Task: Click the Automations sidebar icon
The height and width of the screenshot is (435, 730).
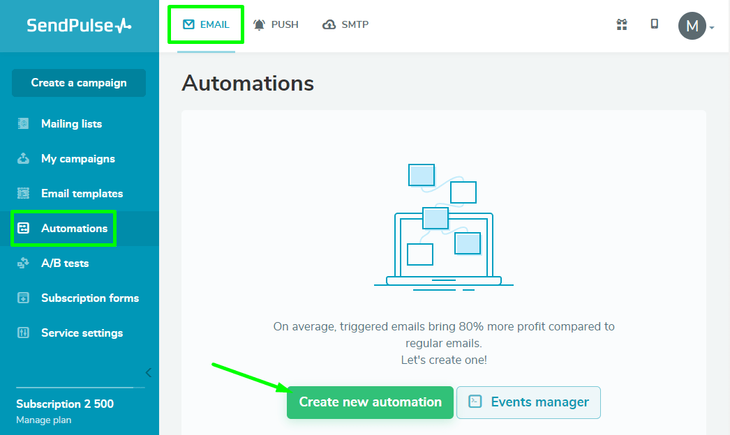Action: [x=23, y=228]
